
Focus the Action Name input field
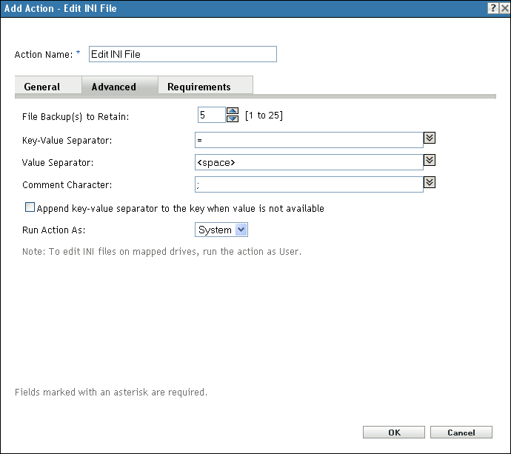pos(183,54)
